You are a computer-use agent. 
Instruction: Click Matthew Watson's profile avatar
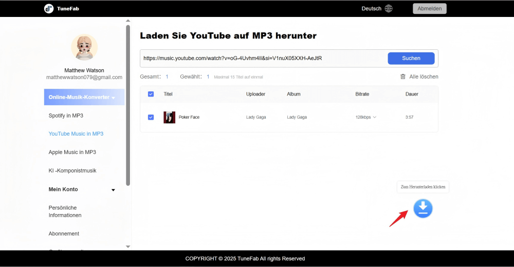tap(84, 48)
